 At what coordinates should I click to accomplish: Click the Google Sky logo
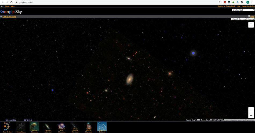[x=11, y=12]
